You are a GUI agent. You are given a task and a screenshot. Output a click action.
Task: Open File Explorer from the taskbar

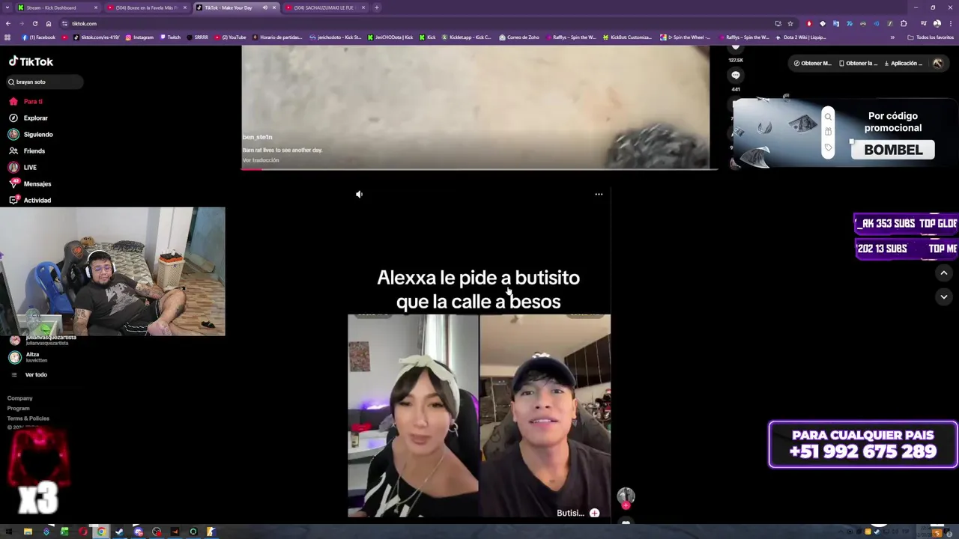coord(28,532)
